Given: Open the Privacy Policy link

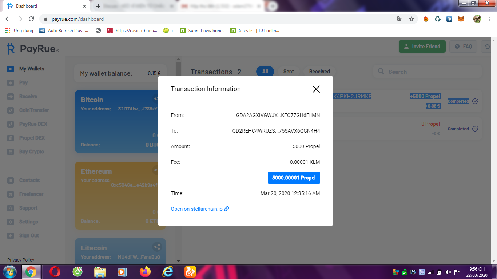Looking at the screenshot, I should 21,260.
